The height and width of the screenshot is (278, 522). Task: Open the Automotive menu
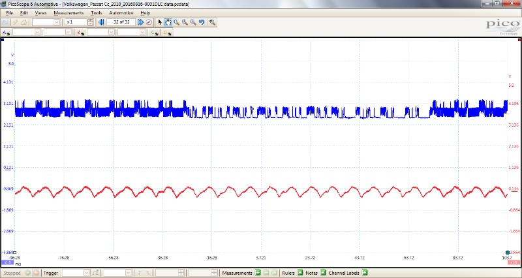pos(121,13)
